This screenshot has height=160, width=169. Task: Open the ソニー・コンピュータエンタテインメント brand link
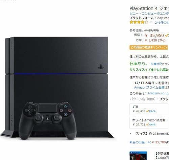click(x=149, y=14)
